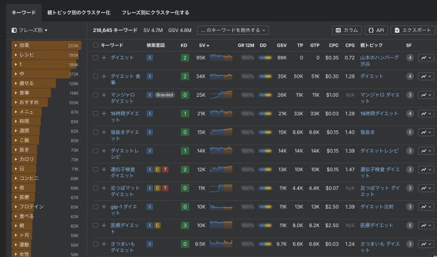Screen dimensions: 437x257
Task: Add 16時間ダイエット with its plus icon
Action: pyautogui.click(x=104, y=113)
